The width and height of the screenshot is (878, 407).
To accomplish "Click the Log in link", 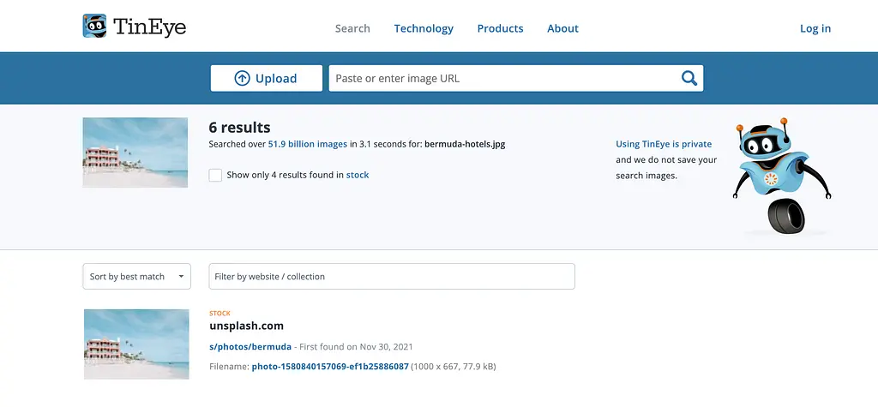I will tap(815, 28).
